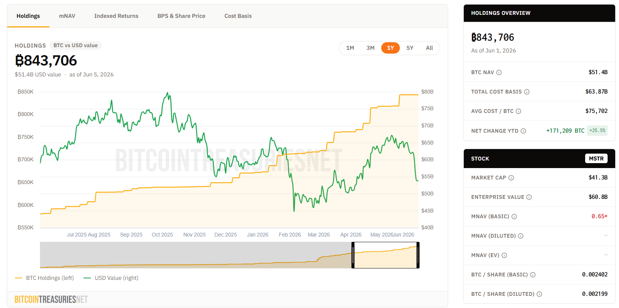Show Total Cost Basis info tooltip icon
Image resolution: width=619 pixels, height=308 pixels.
[527, 92]
